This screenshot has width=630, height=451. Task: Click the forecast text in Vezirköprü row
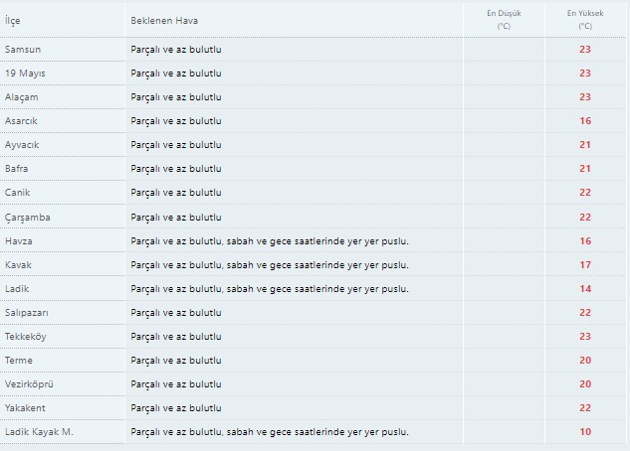pyautogui.click(x=176, y=384)
